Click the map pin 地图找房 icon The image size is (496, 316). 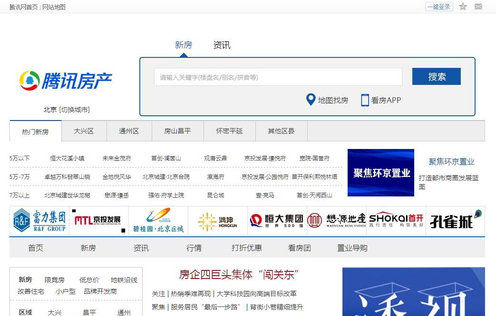[311, 100]
